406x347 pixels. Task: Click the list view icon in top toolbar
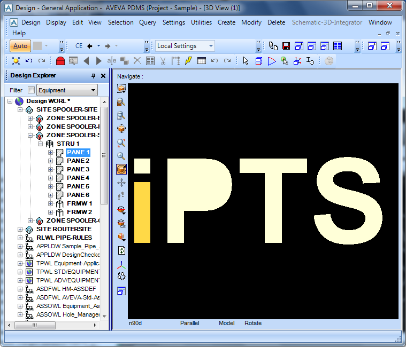(x=338, y=46)
